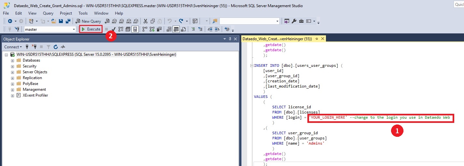Expand the Security folder

(x=13, y=66)
